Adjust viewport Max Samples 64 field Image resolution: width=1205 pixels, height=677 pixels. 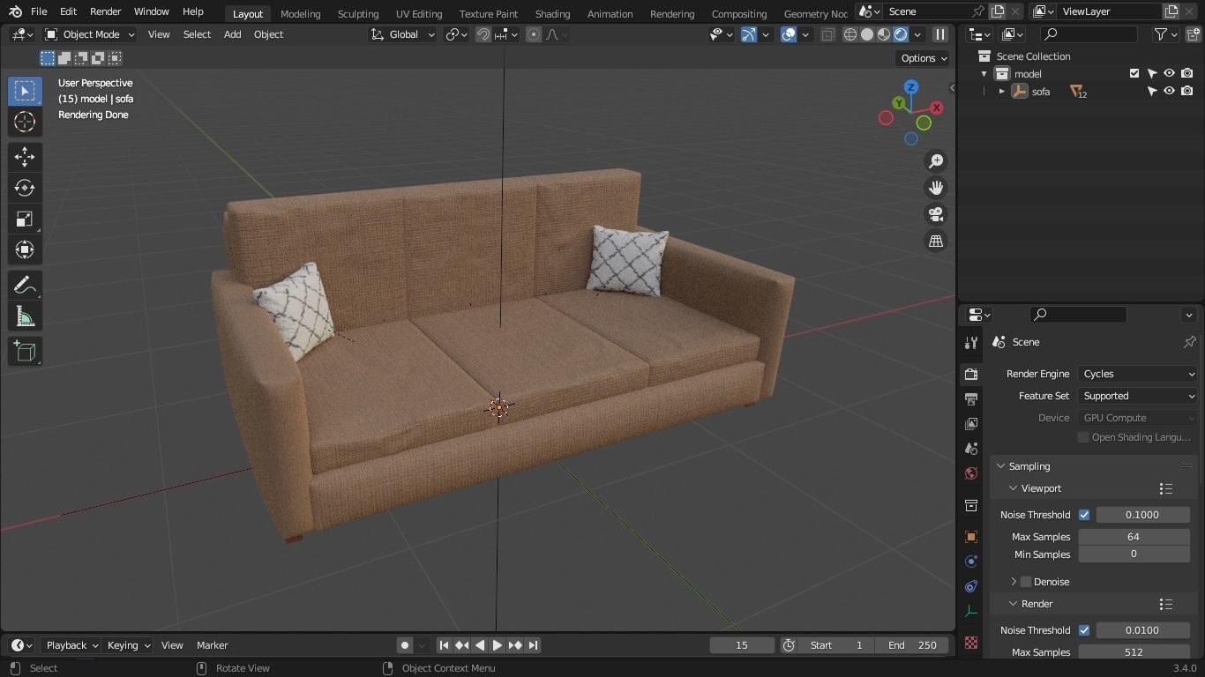pyautogui.click(x=1134, y=537)
